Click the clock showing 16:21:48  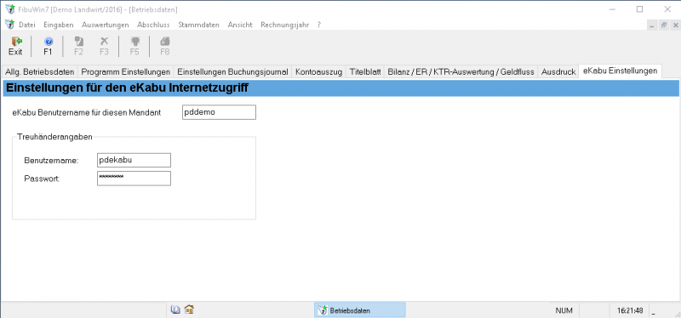click(x=630, y=310)
